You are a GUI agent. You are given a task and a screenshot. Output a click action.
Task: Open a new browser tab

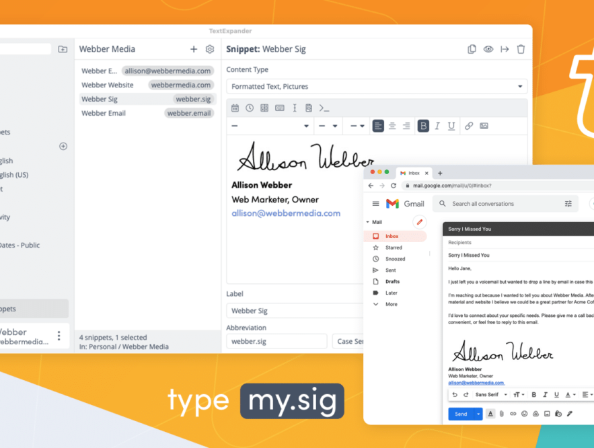(x=440, y=173)
